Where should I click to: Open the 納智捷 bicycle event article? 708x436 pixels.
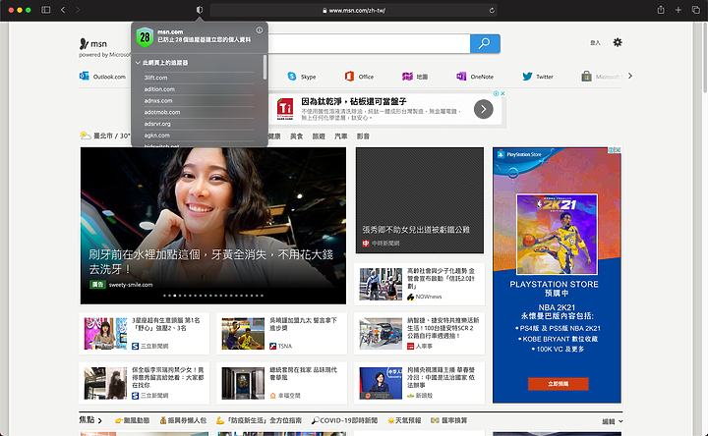(420, 333)
